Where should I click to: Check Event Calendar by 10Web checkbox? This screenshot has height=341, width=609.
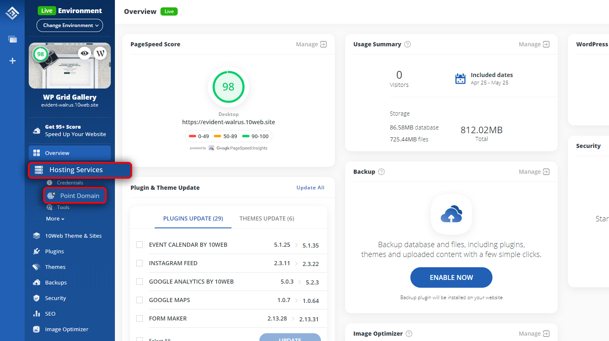pos(140,245)
